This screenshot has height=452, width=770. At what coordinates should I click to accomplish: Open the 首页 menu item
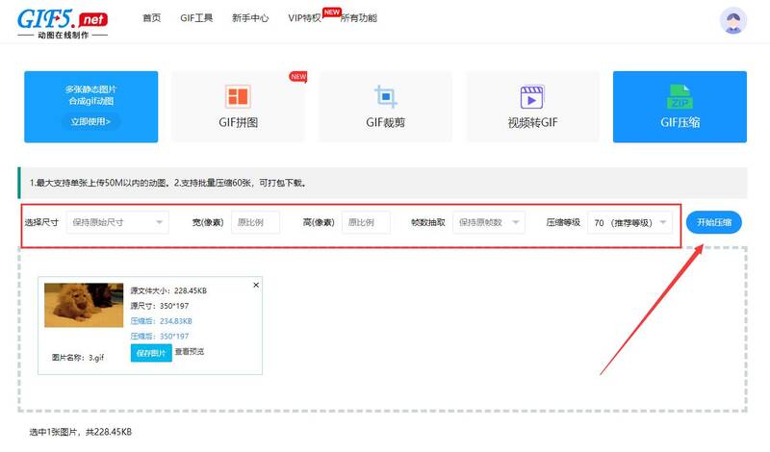click(152, 18)
